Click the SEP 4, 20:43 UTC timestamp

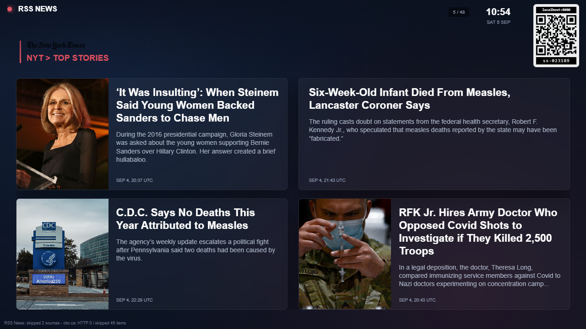click(x=417, y=300)
